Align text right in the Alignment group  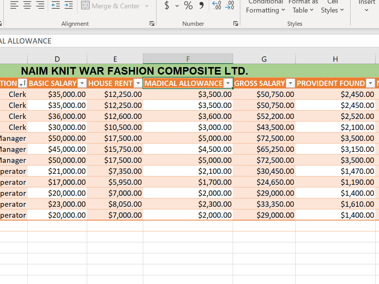coord(40,5)
